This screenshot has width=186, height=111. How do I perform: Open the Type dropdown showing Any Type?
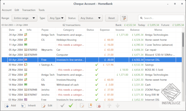coord(57,18)
